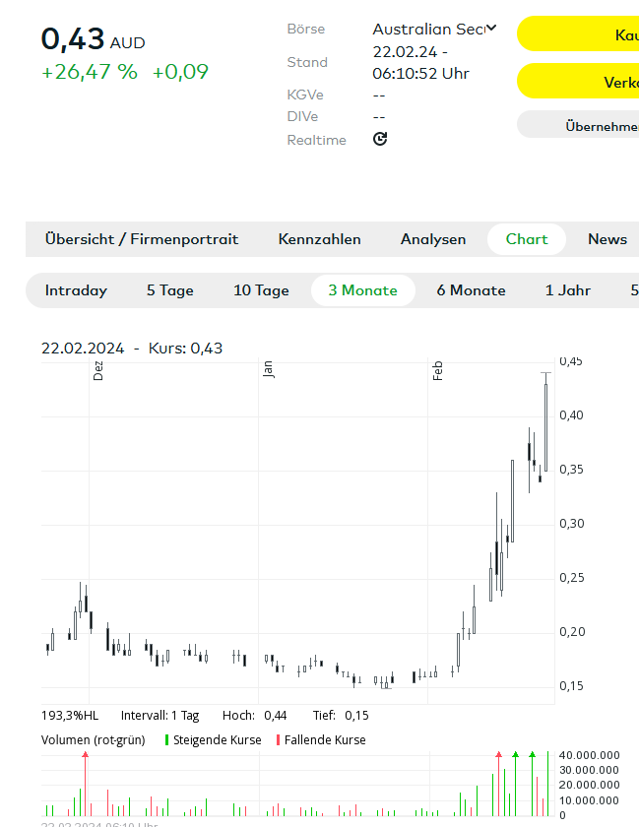This screenshot has width=639, height=827.
Task: Click the Feb month marker on the chart
Action: pos(437,370)
